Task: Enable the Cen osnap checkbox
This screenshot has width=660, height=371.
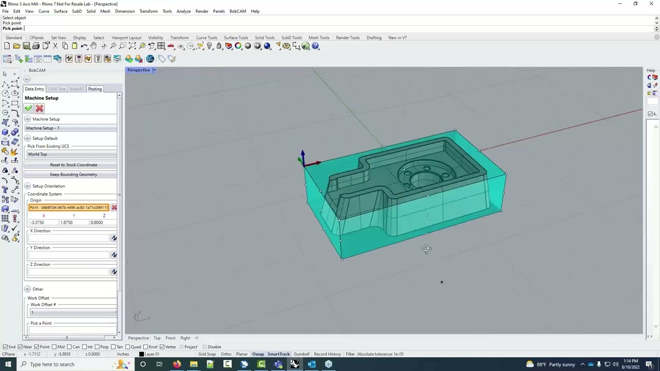Action: tap(69, 347)
